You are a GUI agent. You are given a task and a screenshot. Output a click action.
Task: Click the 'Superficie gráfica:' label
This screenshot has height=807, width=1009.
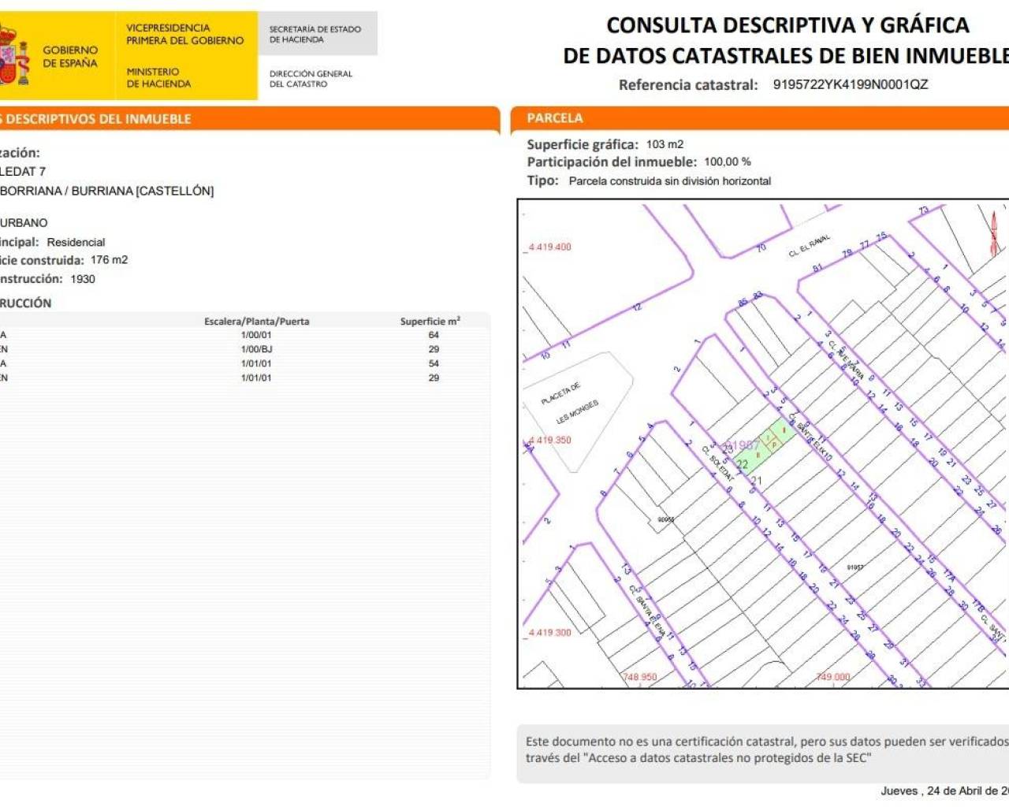click(x=583, y=145)
